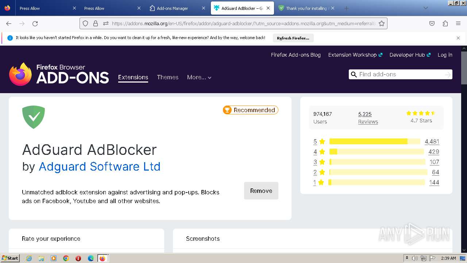Screen dimensions: 467x263
Task: Open the 5,225 Reviews link
Action: click(368, 118)
